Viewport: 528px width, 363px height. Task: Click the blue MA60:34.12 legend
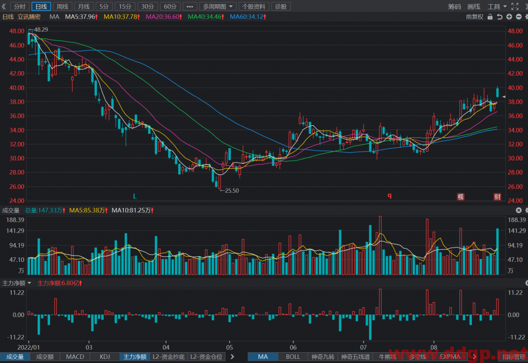[248, 17]
